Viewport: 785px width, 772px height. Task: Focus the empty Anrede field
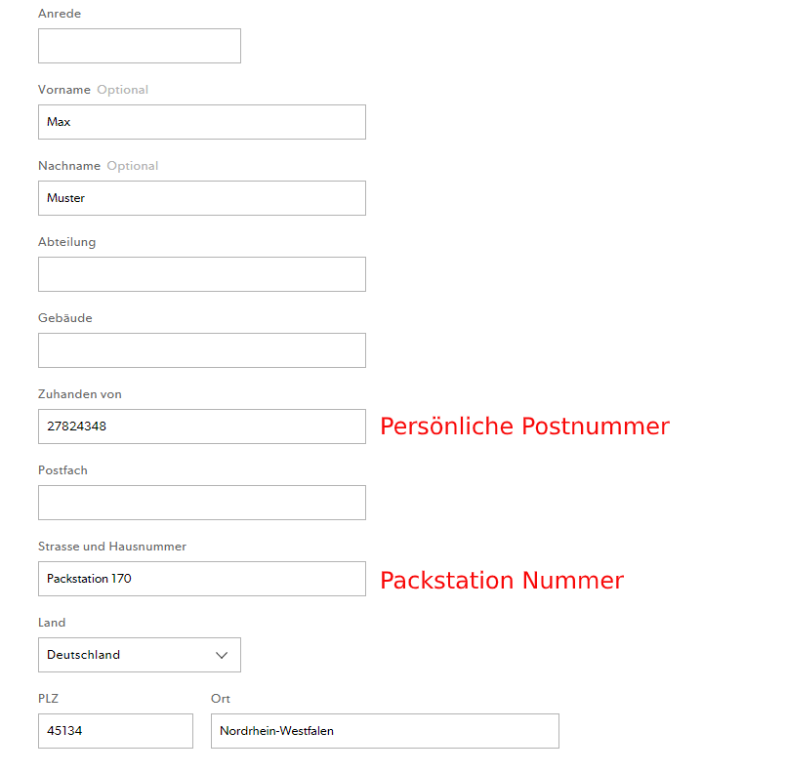[139, 46]
